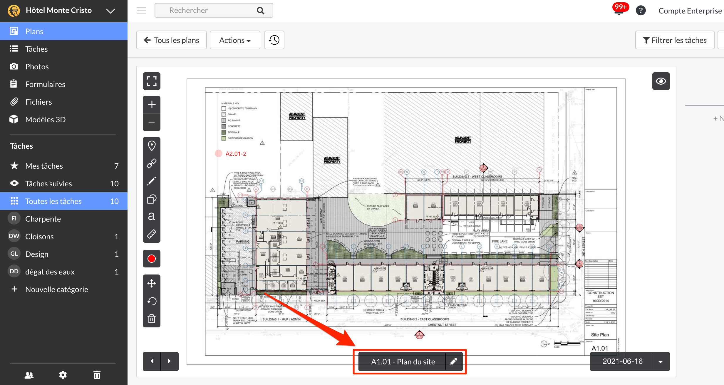Expand the 2021-06-16 version dropdown arrow
Image resolution: width=724 pixels, height=385 pixels.
661,361
